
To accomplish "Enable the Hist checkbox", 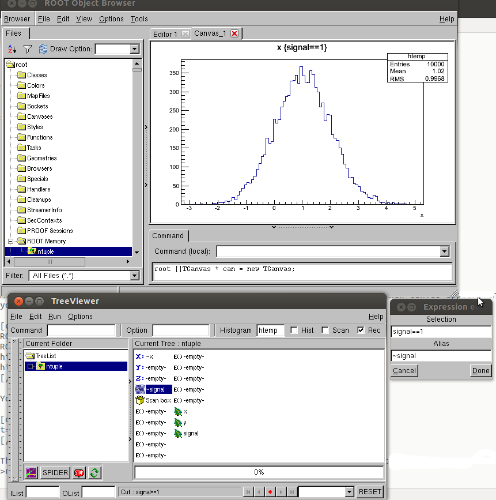I will coord(294,330).
